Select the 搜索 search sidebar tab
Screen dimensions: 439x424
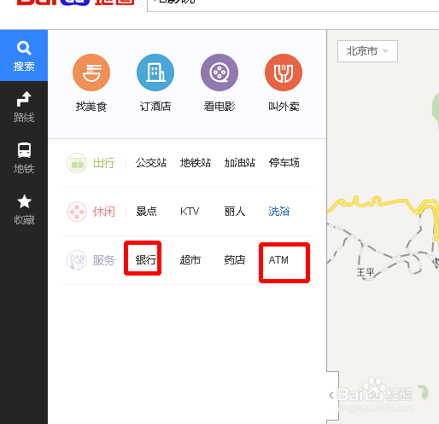pos(24,55)
